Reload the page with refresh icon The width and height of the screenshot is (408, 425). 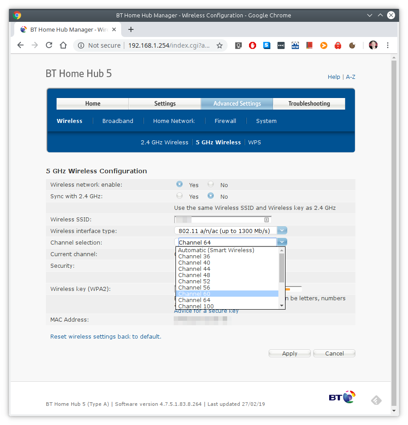49,45
